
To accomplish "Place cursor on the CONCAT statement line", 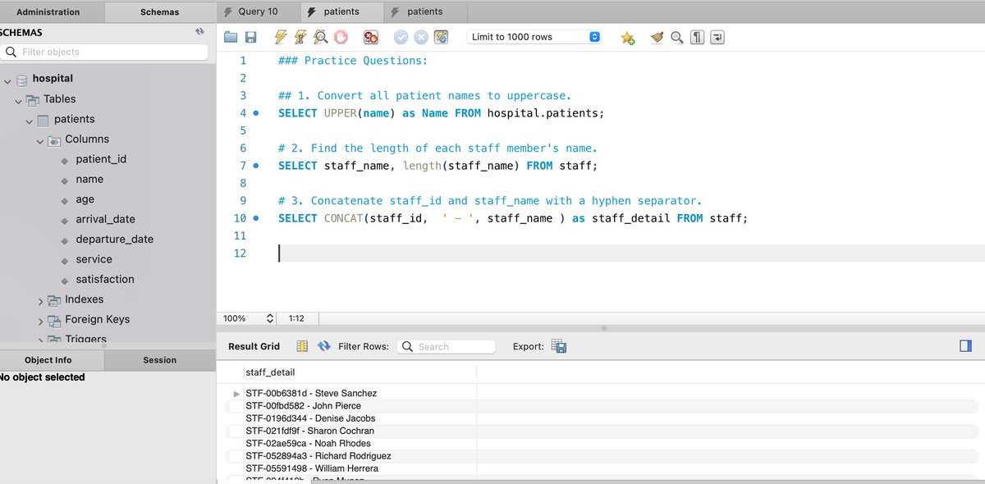I will [513, 218].
